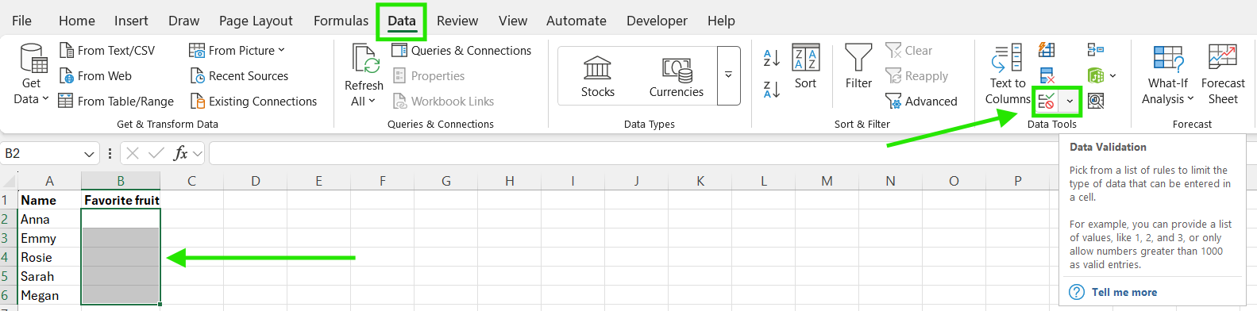Select row 4 header
Viewport: 1257px width, 311px height.
point(8,257)
